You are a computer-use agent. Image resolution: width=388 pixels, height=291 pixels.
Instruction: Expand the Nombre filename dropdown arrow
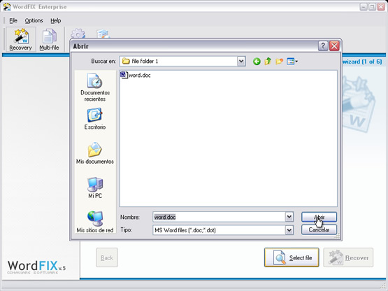289,217
